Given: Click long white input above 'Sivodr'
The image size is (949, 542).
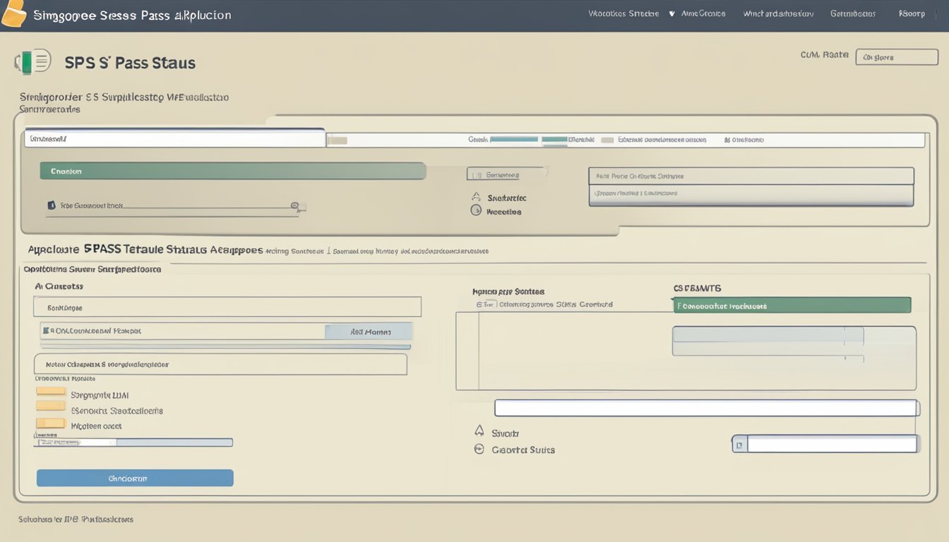Looking at the screenshot, I should (706, 407).
